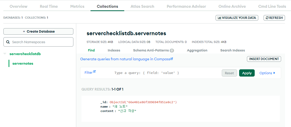This screenshot has width=291, height=127.
Task: Click the INDEXES TOTAL SIZE: 4KB stat
Action: (209, 42)
